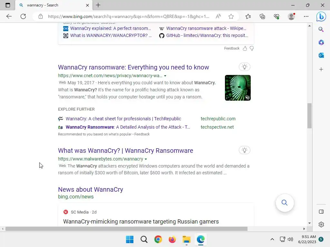Click the Feedback label beside thumbs
This screenshot has width=330, height=247.
(232, 48)
